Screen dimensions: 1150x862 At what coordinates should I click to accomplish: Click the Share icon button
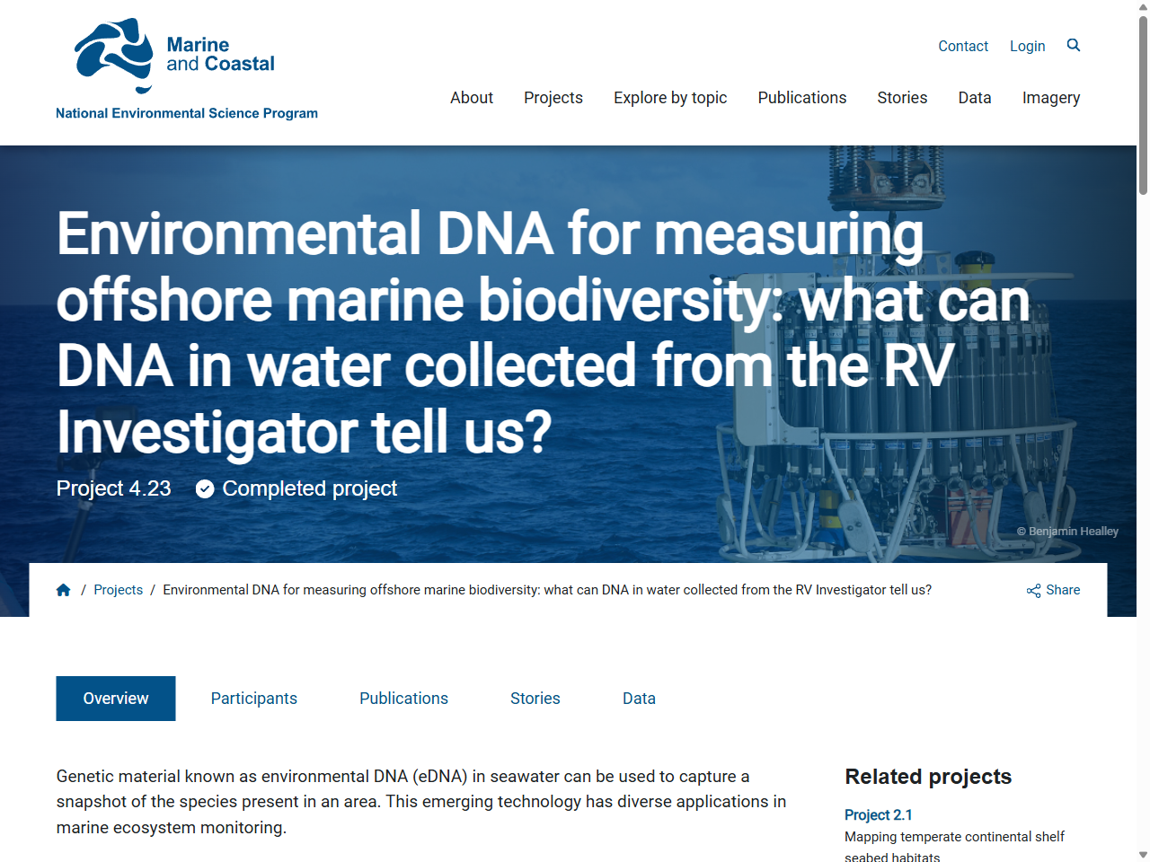[x=1053, y=590]
